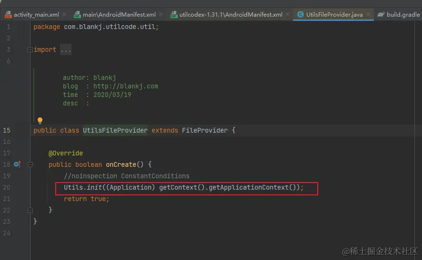Viewport: 422px width, 260px height.
Task: Close the main\AndroidManifest.xml tab
Action: 161,15
